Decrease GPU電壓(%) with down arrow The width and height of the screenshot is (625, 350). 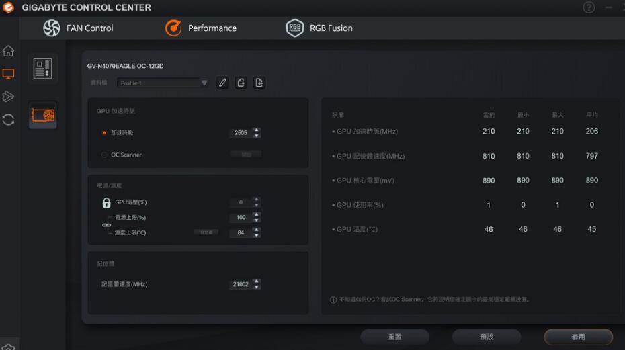click(x=257, y=205)
